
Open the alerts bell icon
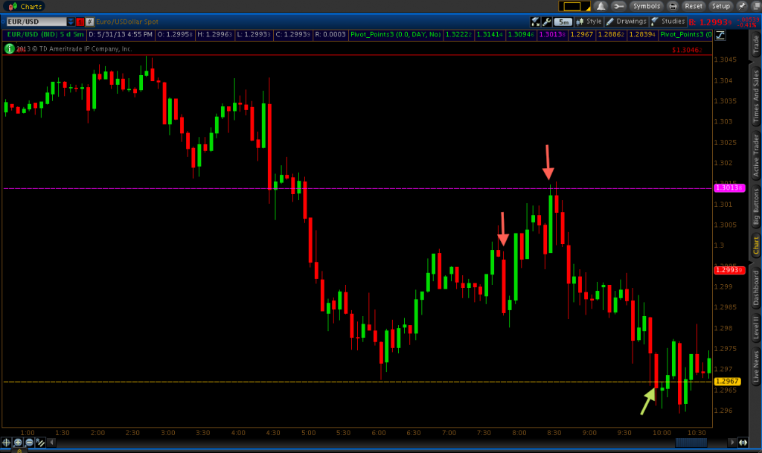601,6
